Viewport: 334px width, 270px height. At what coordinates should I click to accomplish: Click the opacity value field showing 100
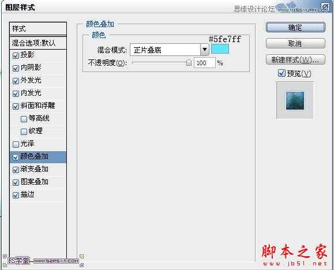tap(204, 63)
